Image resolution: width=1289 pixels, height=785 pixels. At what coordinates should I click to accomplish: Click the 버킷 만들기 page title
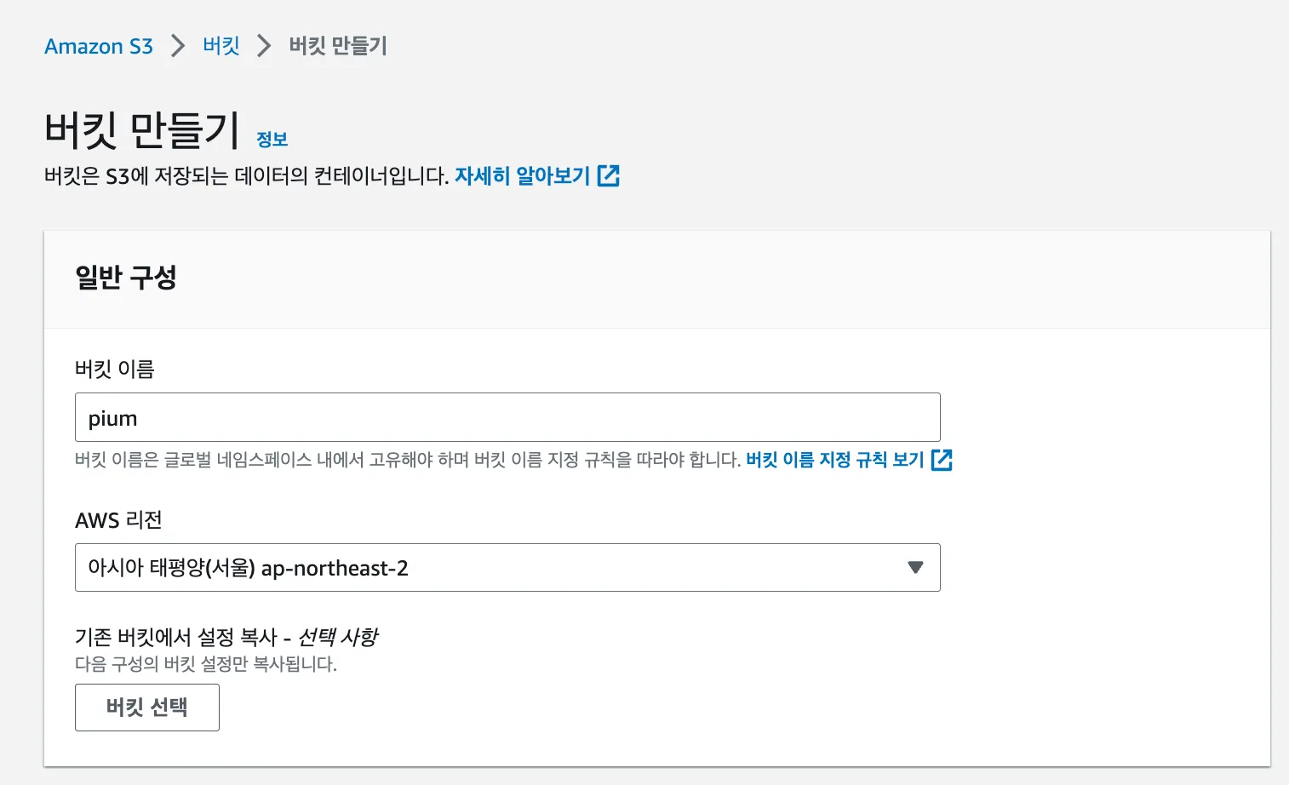click(x=142, y=129)
